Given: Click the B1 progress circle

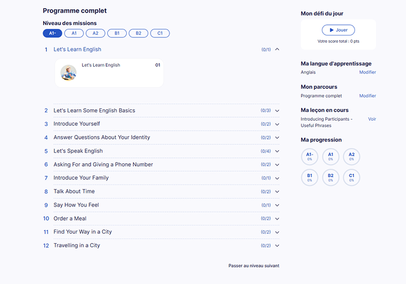Looking at the screenshot, I should 309,178.
